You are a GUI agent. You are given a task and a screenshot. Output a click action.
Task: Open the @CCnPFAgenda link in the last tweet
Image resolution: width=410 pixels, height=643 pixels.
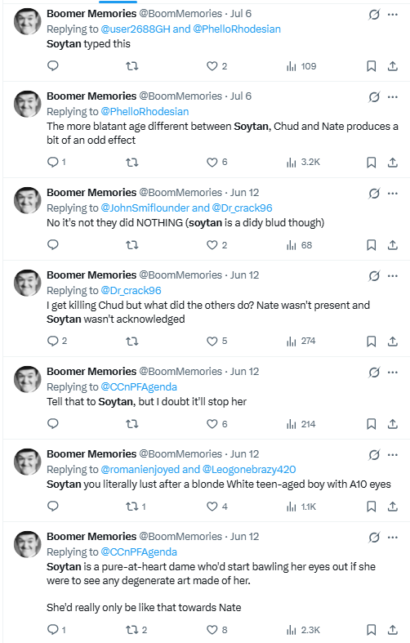(x=139, y=552)
